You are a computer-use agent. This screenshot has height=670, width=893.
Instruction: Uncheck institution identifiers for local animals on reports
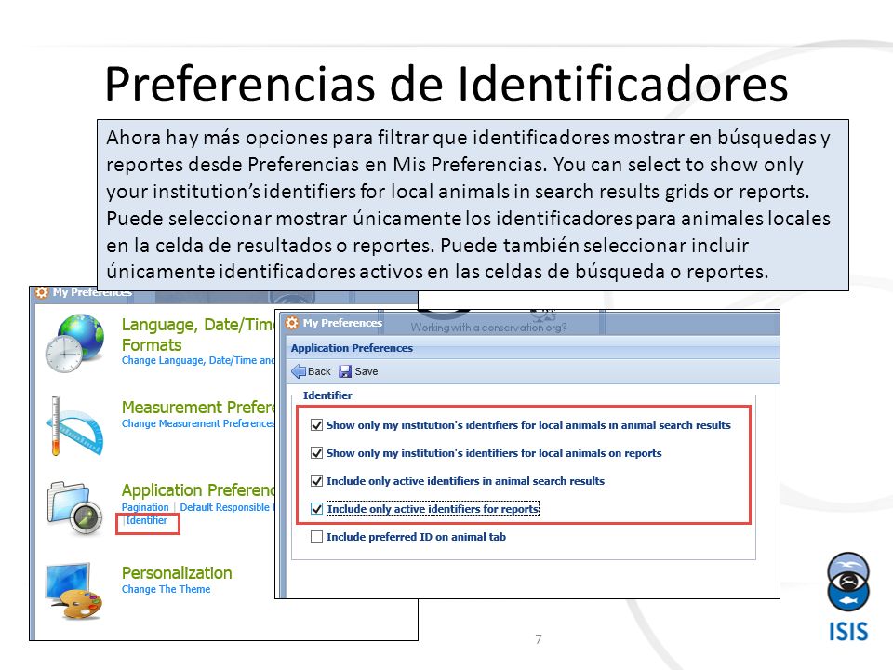(x=316, y=453)
